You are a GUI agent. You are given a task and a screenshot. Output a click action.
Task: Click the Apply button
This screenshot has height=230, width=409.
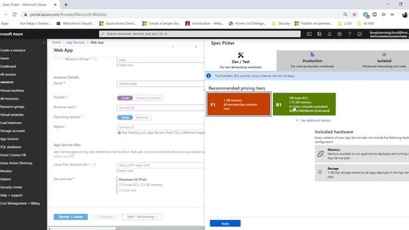point(225,224)
